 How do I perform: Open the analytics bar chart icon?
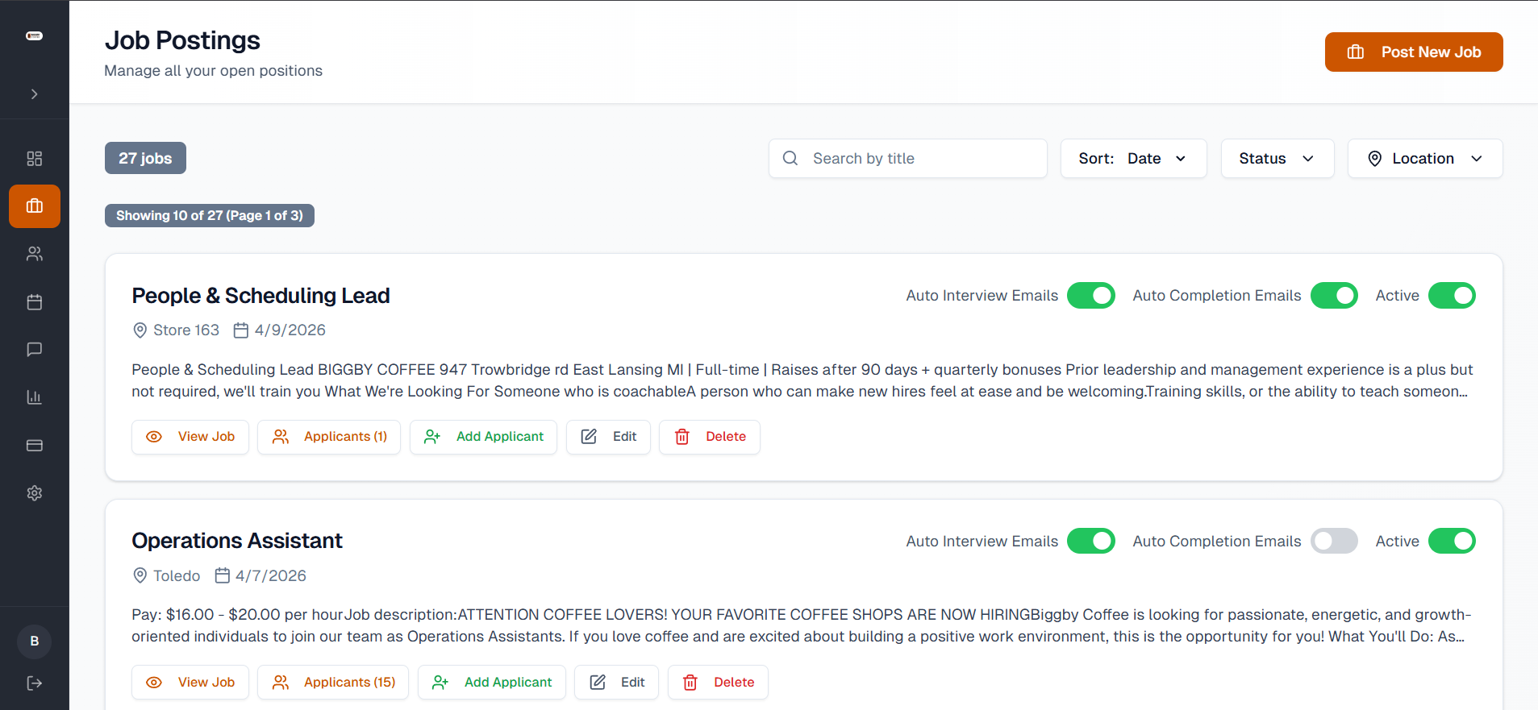[x=34, y=397]
